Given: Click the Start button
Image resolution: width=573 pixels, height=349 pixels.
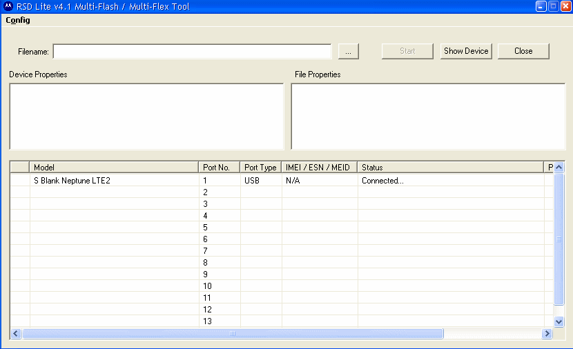Looking at the screenshot, I should click(x=407, y=51).
